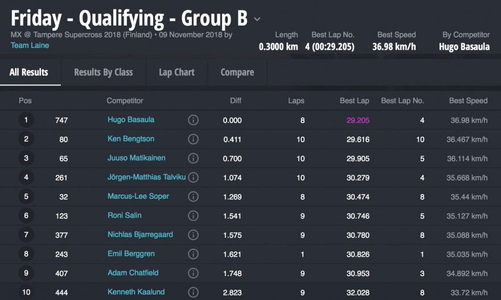Open info icon for Hugo Basaula
This screenshot has width=501, height=300.
pyautogui.click(x=193, y=120)
